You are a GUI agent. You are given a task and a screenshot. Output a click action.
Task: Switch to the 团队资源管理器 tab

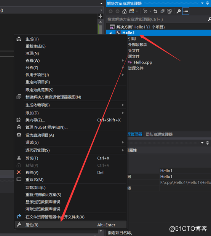pyautogui.click(x=159, y=134)
